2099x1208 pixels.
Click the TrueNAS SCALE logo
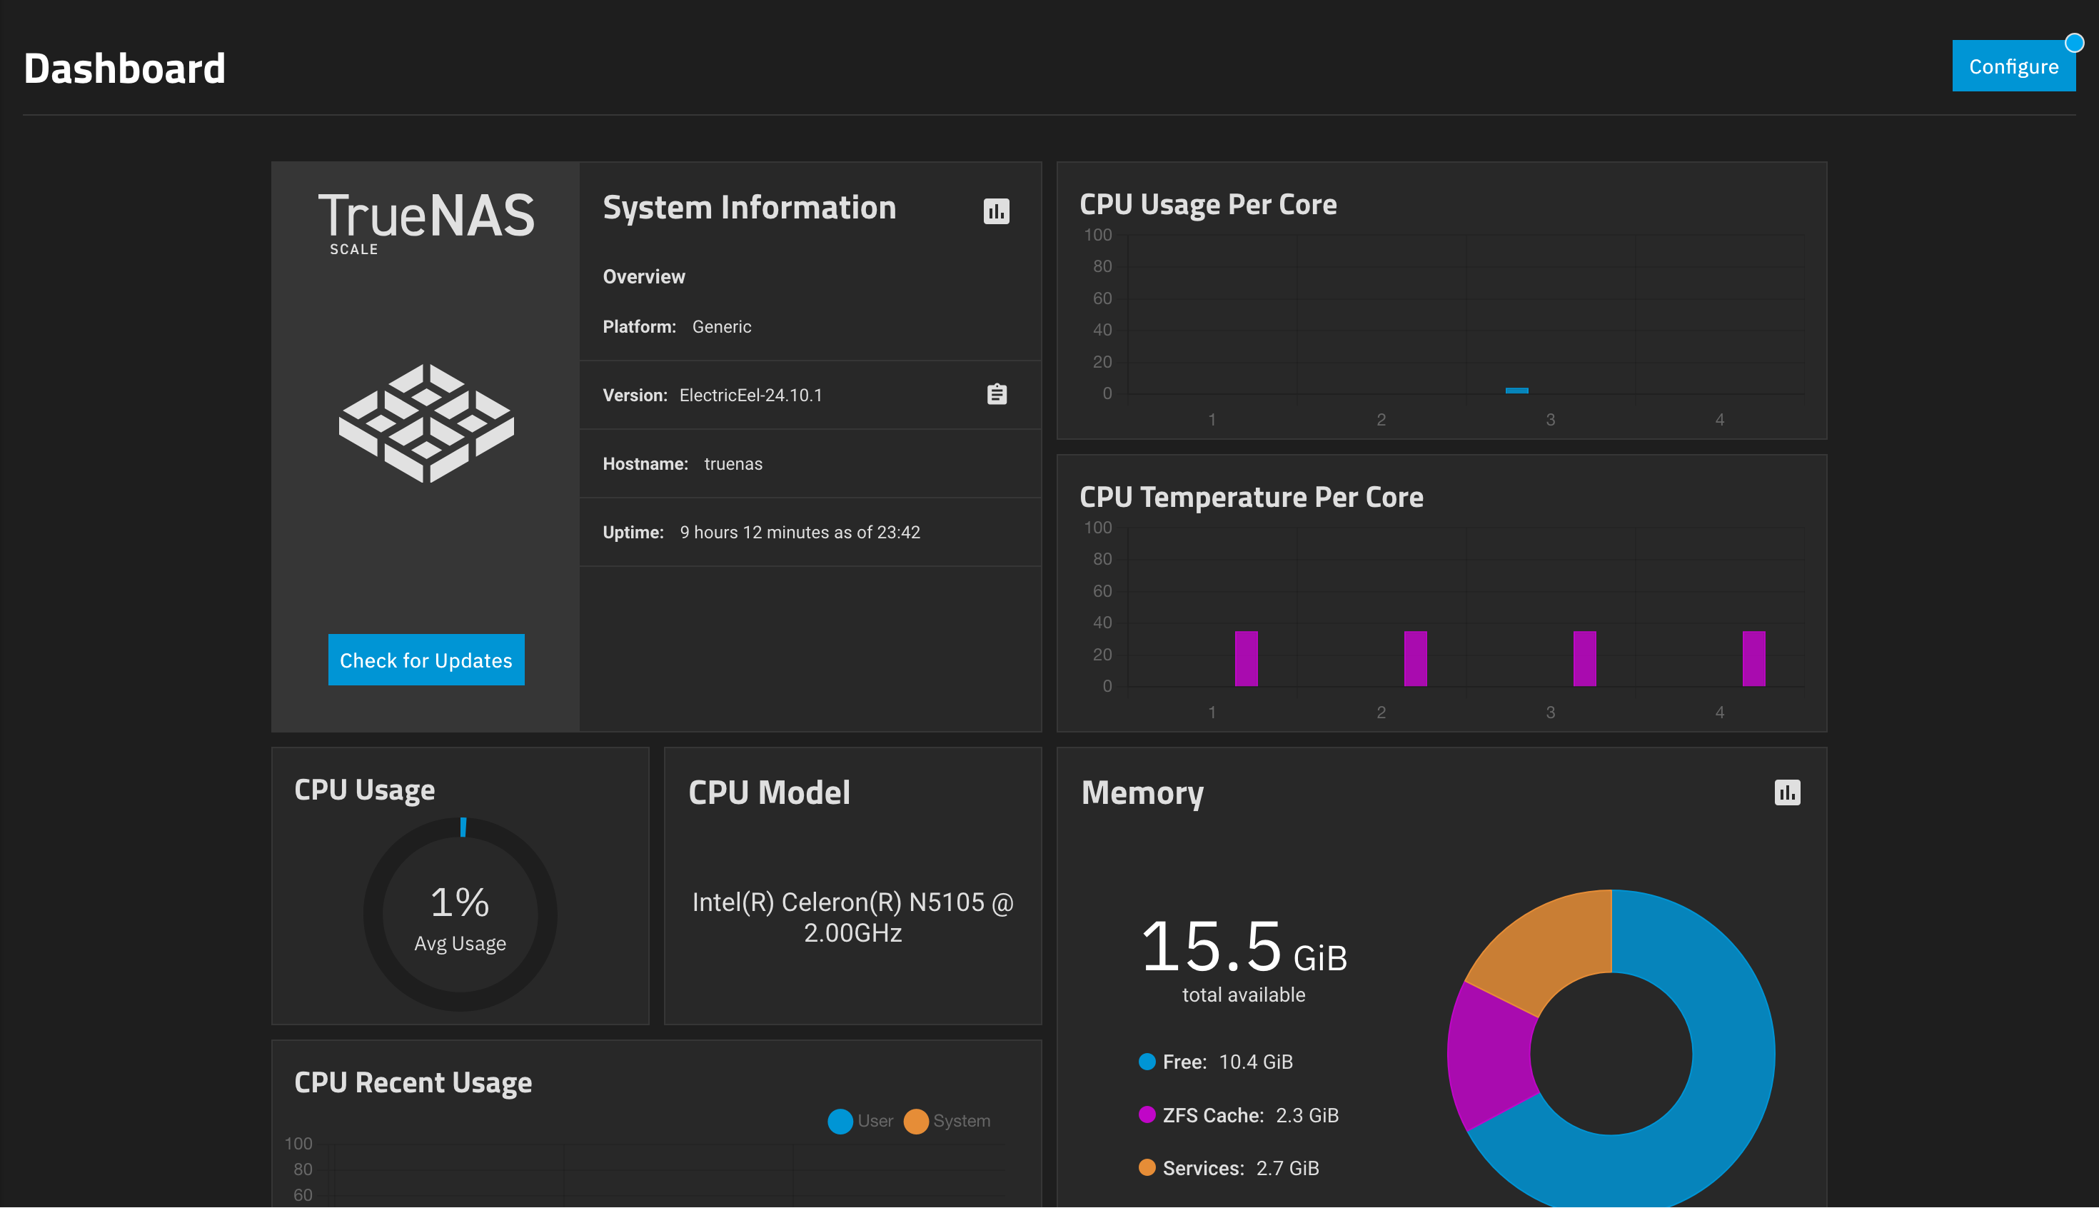[x=426, y=221]
